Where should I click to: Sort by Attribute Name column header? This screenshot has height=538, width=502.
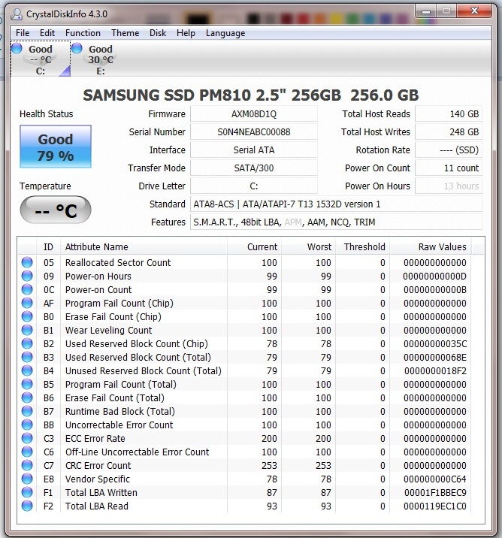tap(144, 246)
